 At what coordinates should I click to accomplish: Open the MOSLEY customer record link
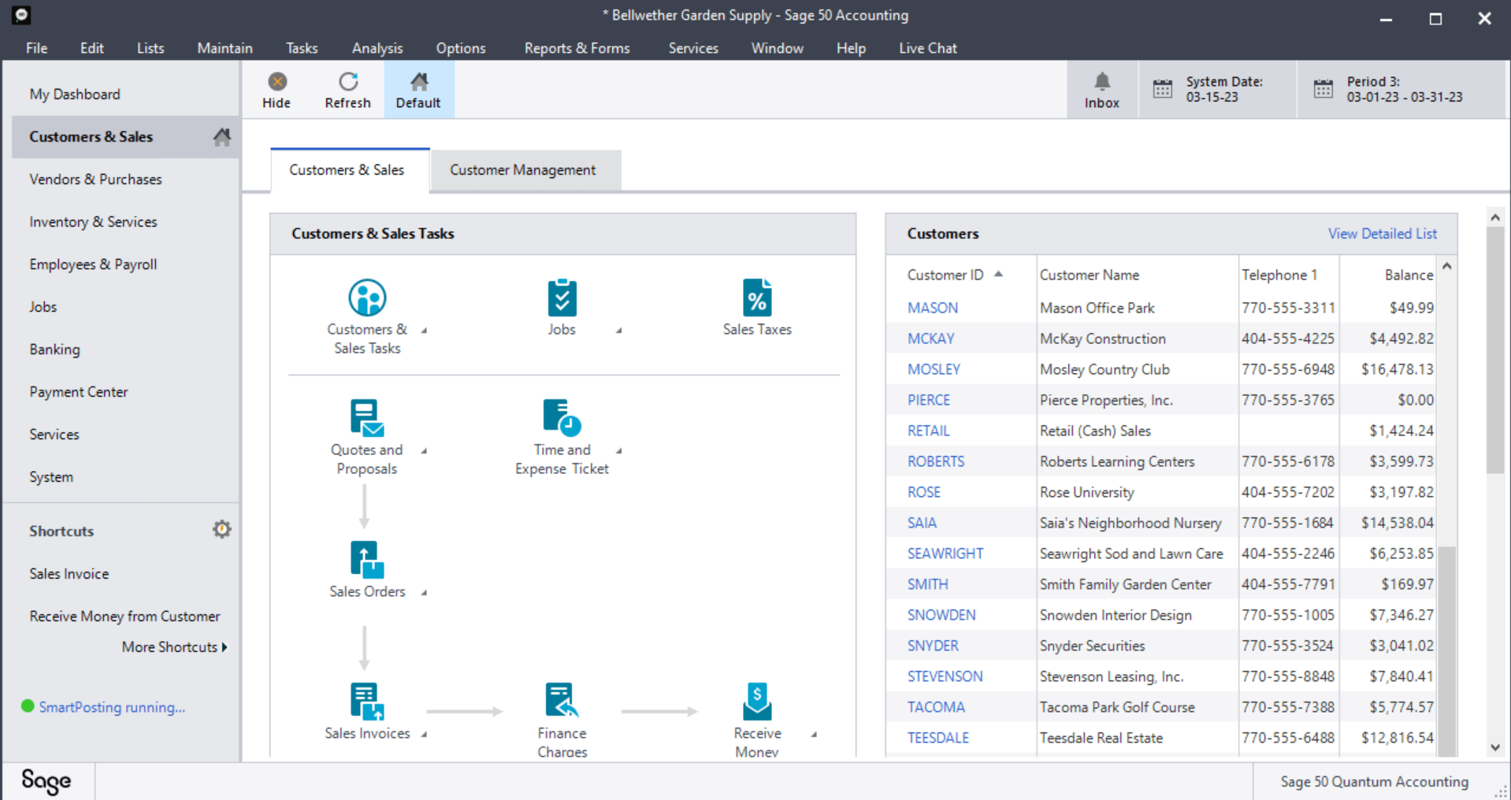(934, 369)
